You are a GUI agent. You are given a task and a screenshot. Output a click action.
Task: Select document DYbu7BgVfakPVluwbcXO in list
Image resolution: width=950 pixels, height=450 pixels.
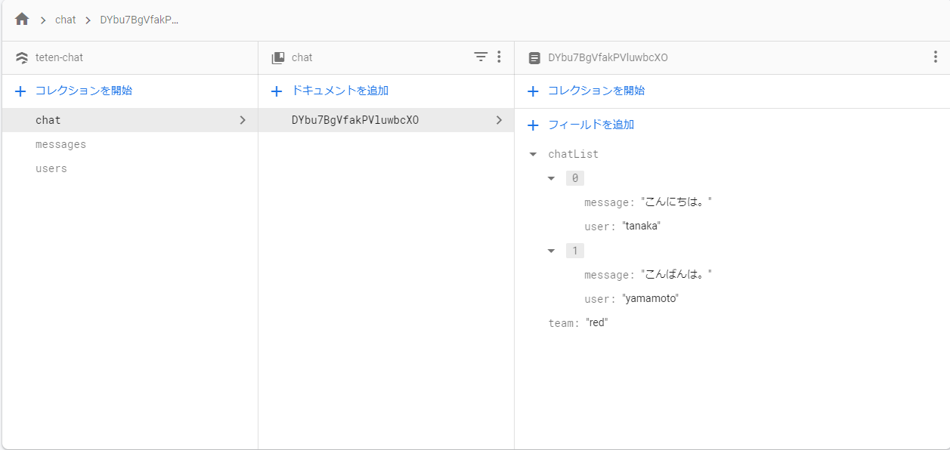(x=355, y=120)
